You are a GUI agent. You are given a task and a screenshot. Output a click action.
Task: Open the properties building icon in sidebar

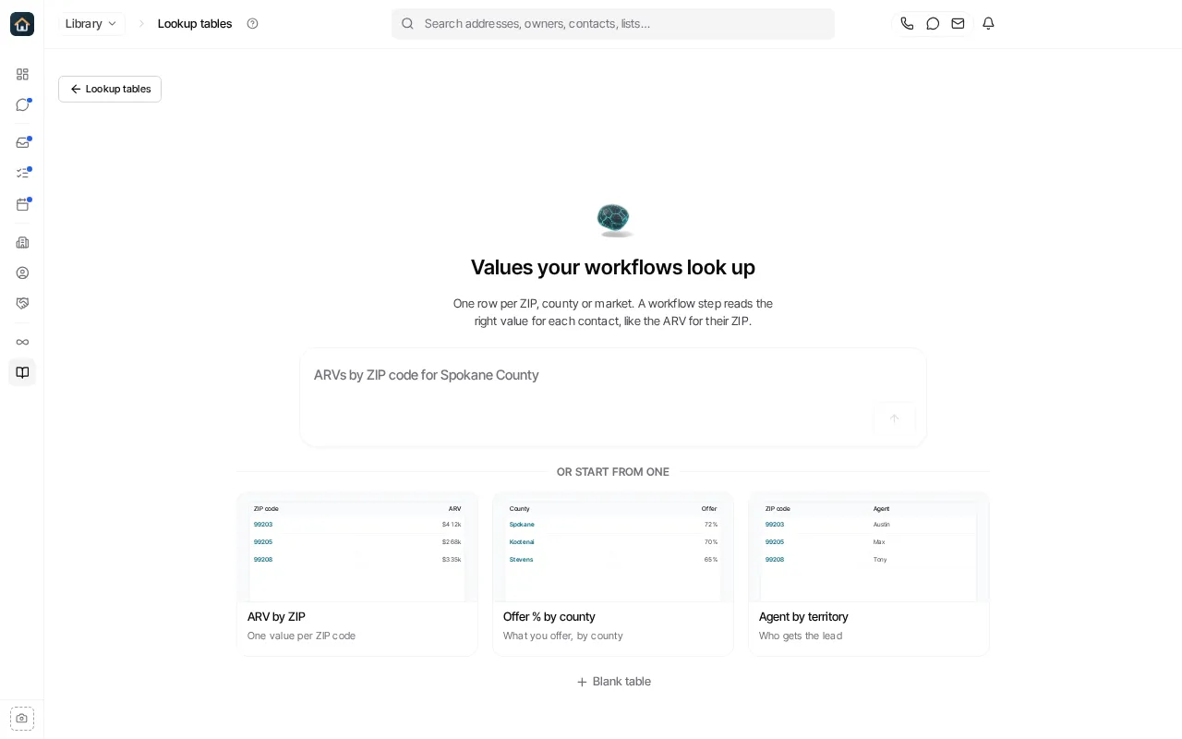[x=22, y=242]
